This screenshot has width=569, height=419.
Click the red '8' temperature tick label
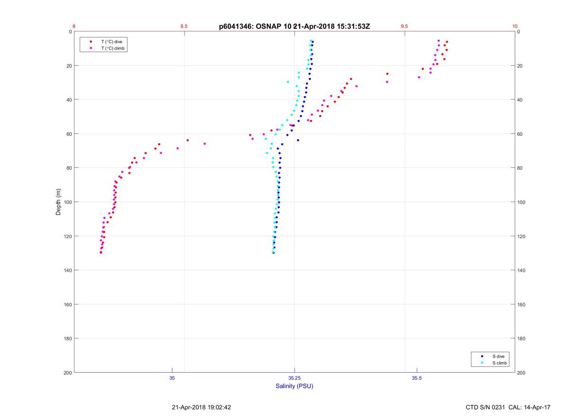pyautogui.click(x=74, y=26)
